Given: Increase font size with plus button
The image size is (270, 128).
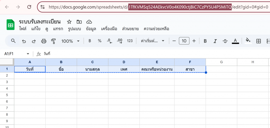Looking at the screenshot, I should coord(194,41).
